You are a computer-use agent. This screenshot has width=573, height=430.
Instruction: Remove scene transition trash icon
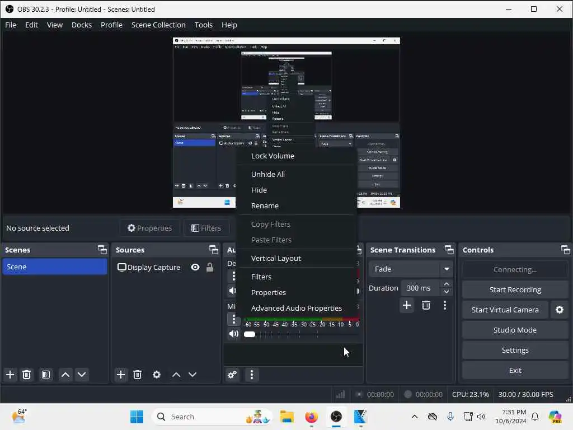point(426,305)
